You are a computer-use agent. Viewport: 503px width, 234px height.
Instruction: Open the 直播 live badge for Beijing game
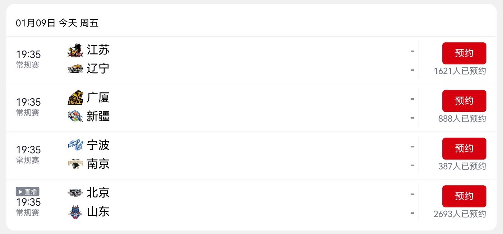pos(28,192)
